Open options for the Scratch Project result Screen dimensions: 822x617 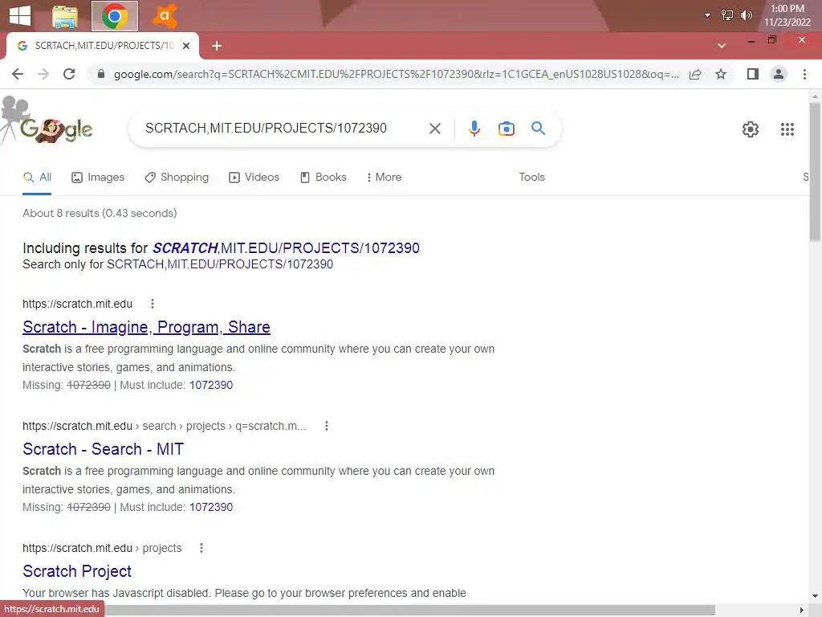click(x=201, y=548)
